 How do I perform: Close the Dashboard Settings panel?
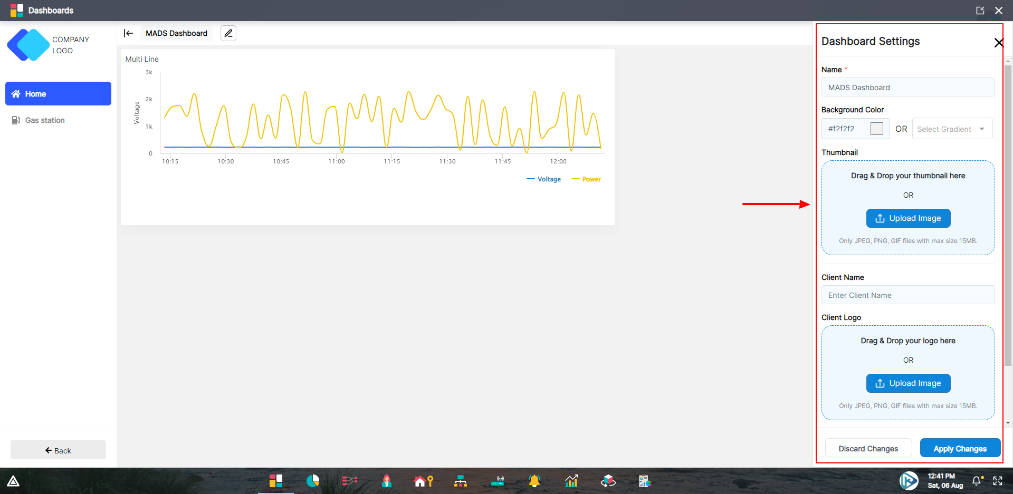[998, 43]
